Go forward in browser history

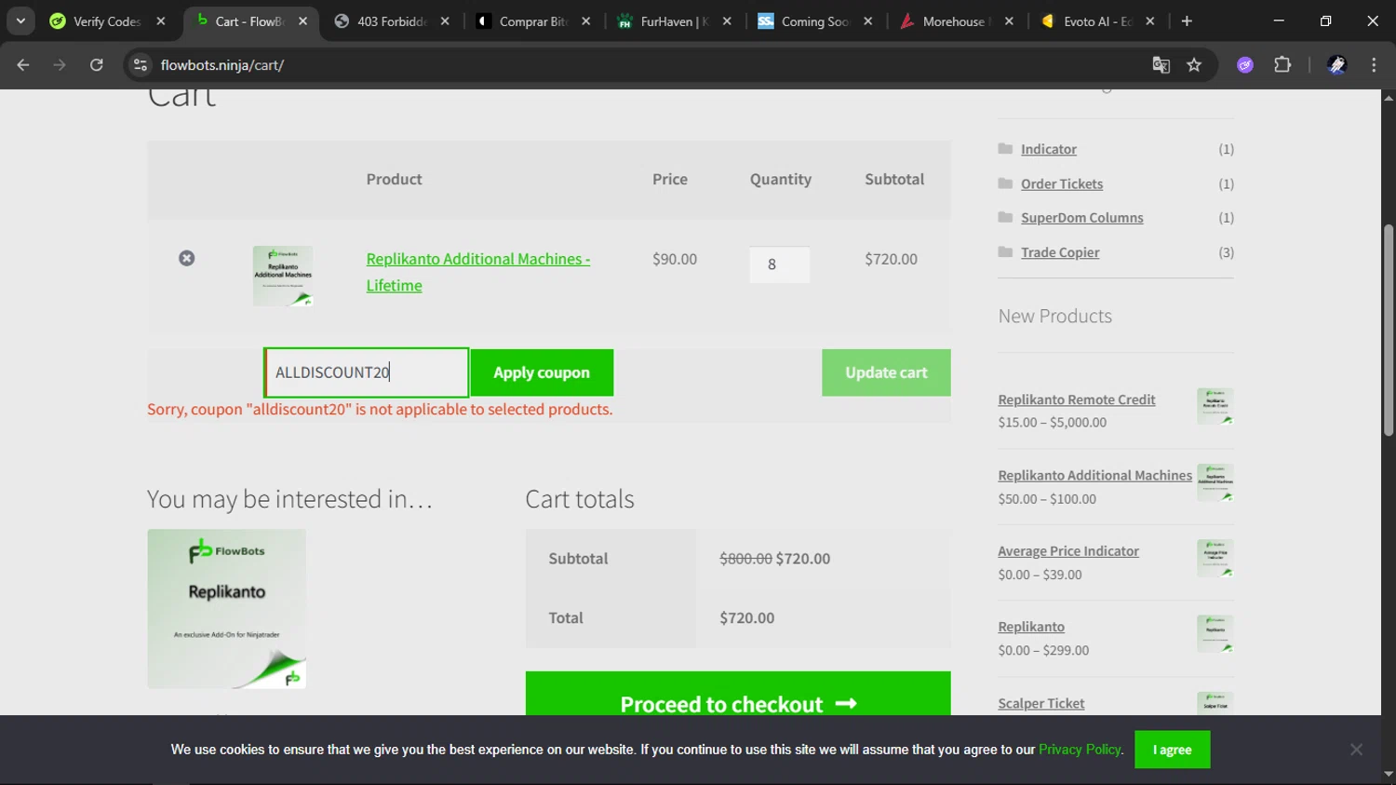pyautogui.click(x=60, y=65)
